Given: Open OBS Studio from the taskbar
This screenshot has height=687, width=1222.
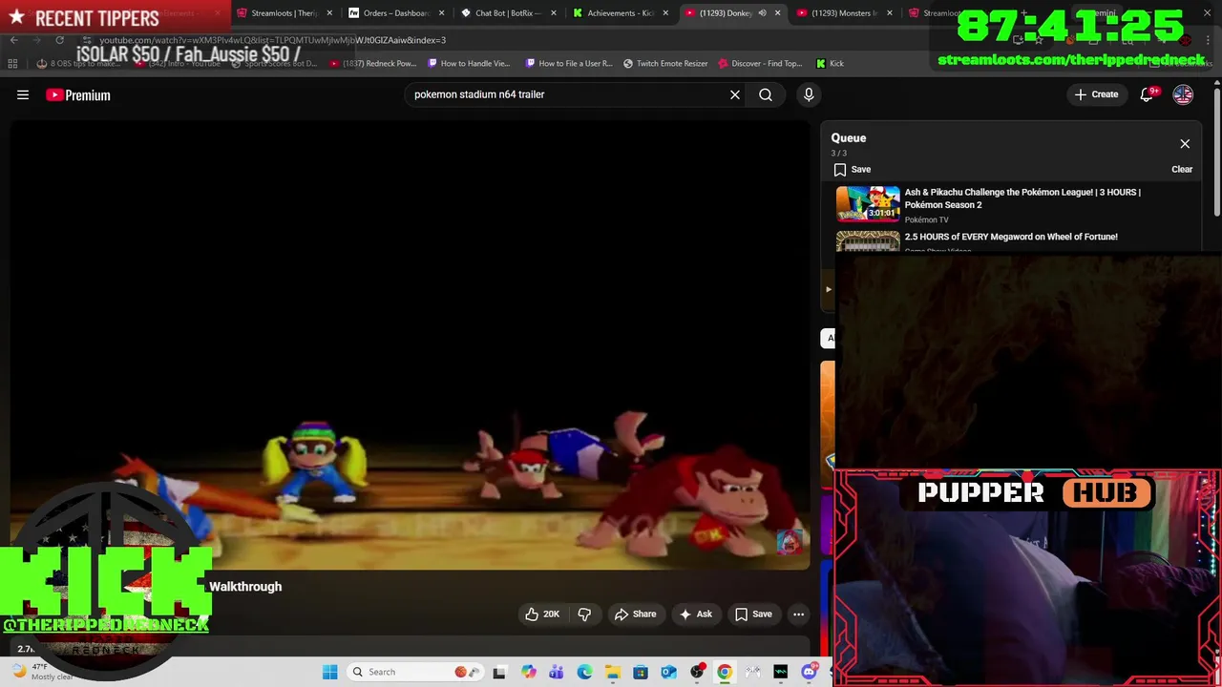Looking at the screenshot, I should 697,672.
